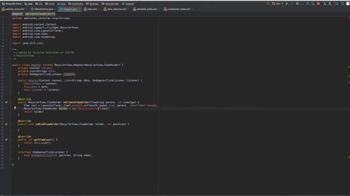
Task: Open the selected_state.xml tab
Action: (x=145, y=9)
